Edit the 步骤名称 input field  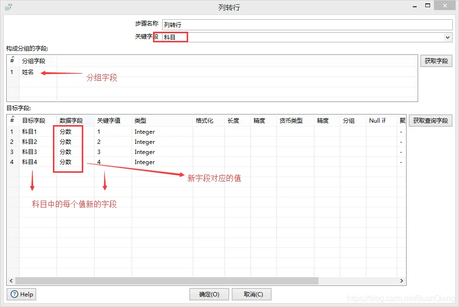point(307,25)
